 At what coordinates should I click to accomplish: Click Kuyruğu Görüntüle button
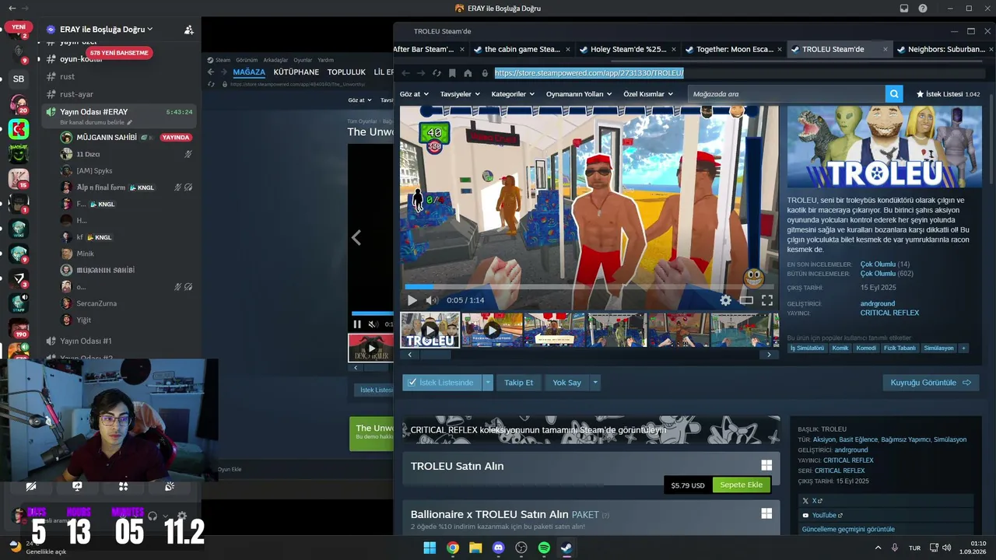(x=931, y=383)
